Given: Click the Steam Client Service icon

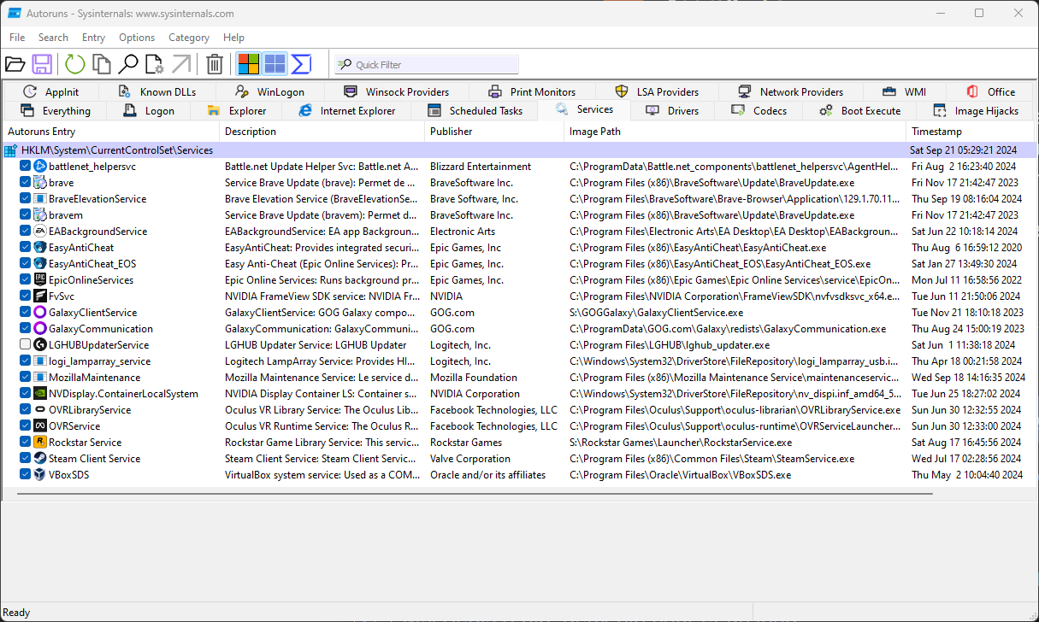Looking at the screenshot, I should pyautogui.click(x=39, y=459).
